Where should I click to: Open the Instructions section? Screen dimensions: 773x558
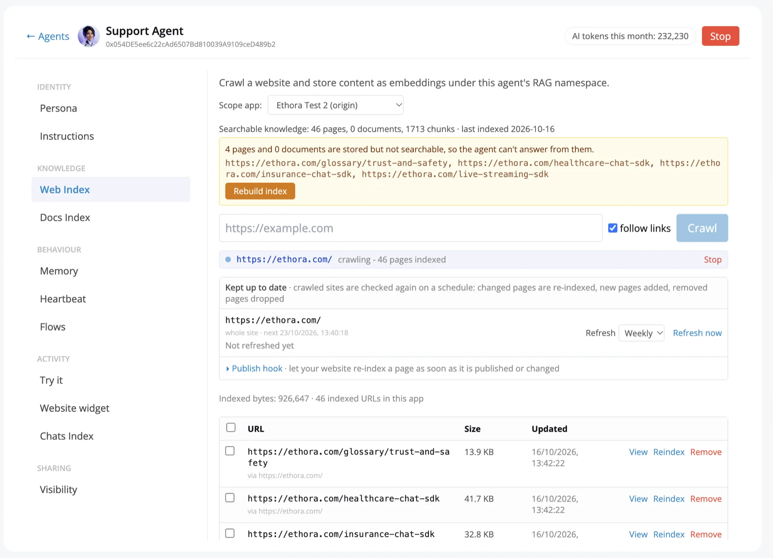111,136
